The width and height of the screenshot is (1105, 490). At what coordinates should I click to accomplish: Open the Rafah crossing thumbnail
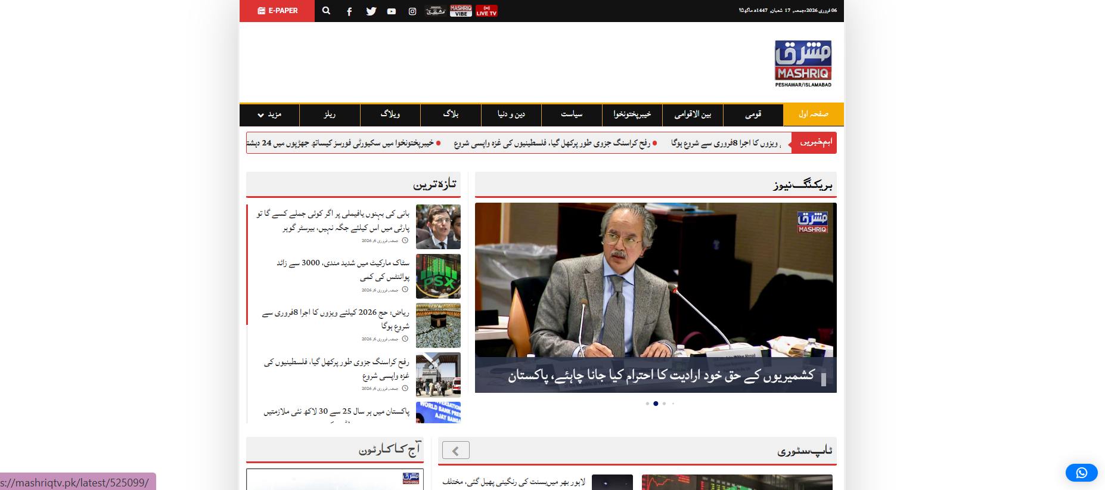click(x=438, y=375)
